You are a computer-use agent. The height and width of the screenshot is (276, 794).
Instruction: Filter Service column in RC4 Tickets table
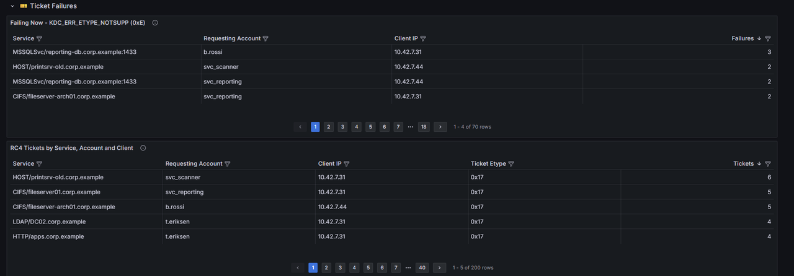click(x=39, y=164)
